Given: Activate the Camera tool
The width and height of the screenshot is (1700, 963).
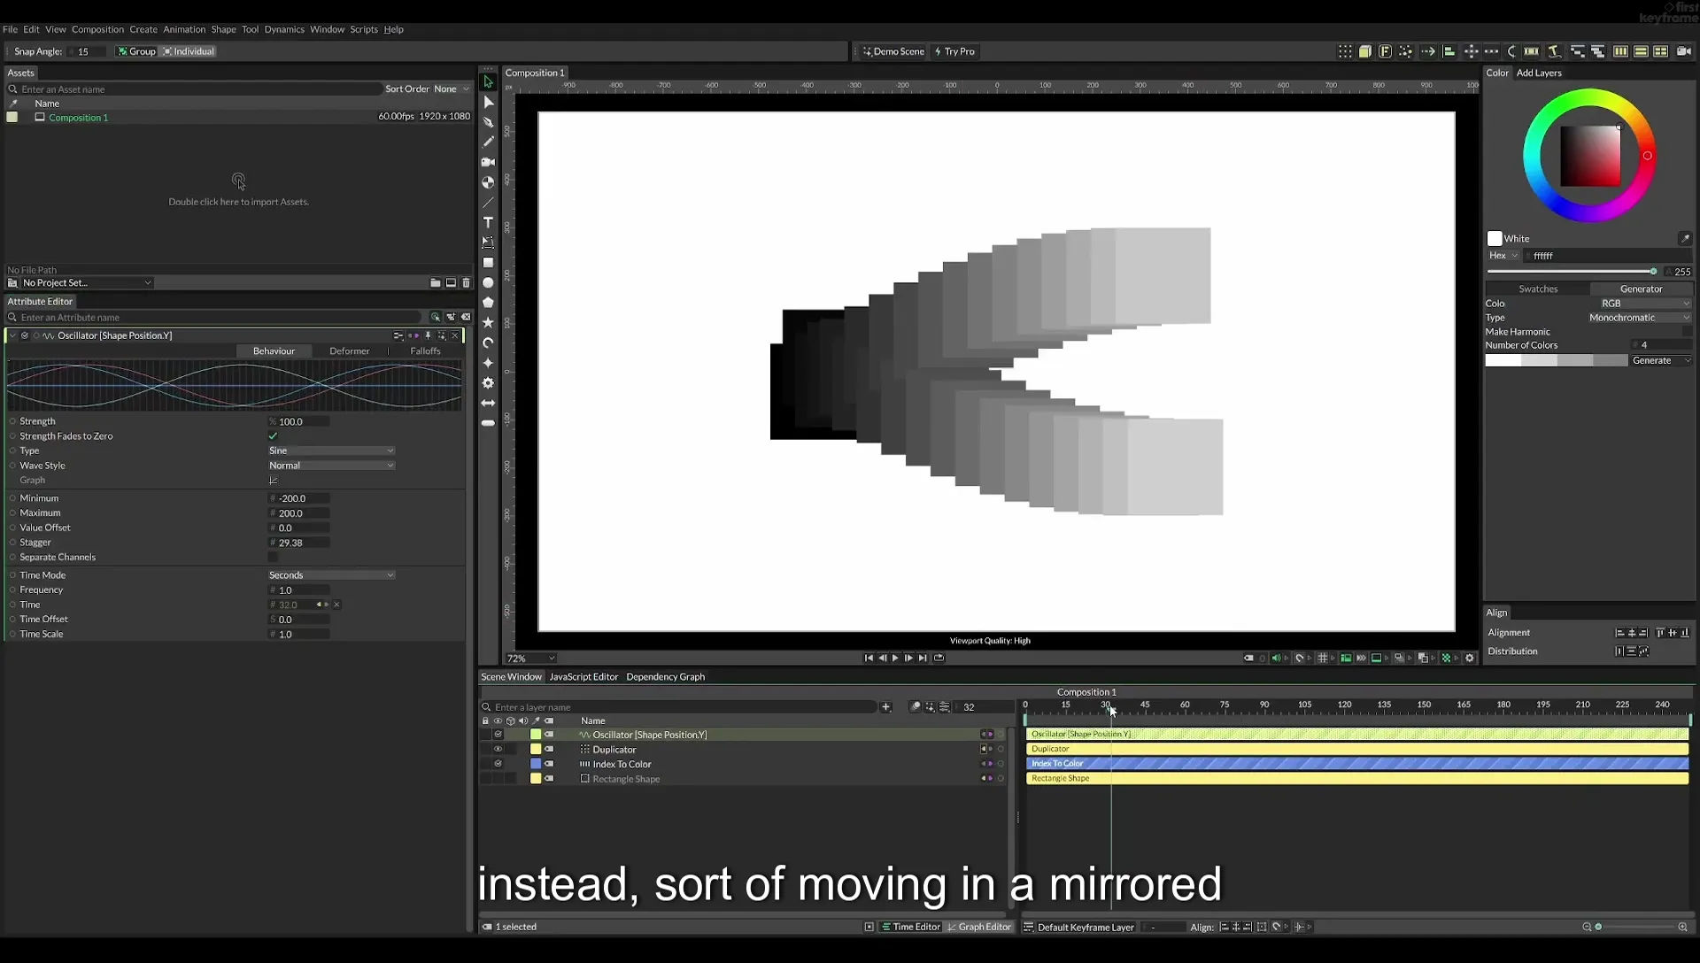Looking at the screenshot, I should point(488,162).
